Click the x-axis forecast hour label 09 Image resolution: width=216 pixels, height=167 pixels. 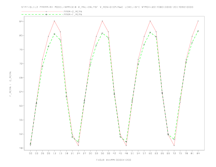coord(48,153)
